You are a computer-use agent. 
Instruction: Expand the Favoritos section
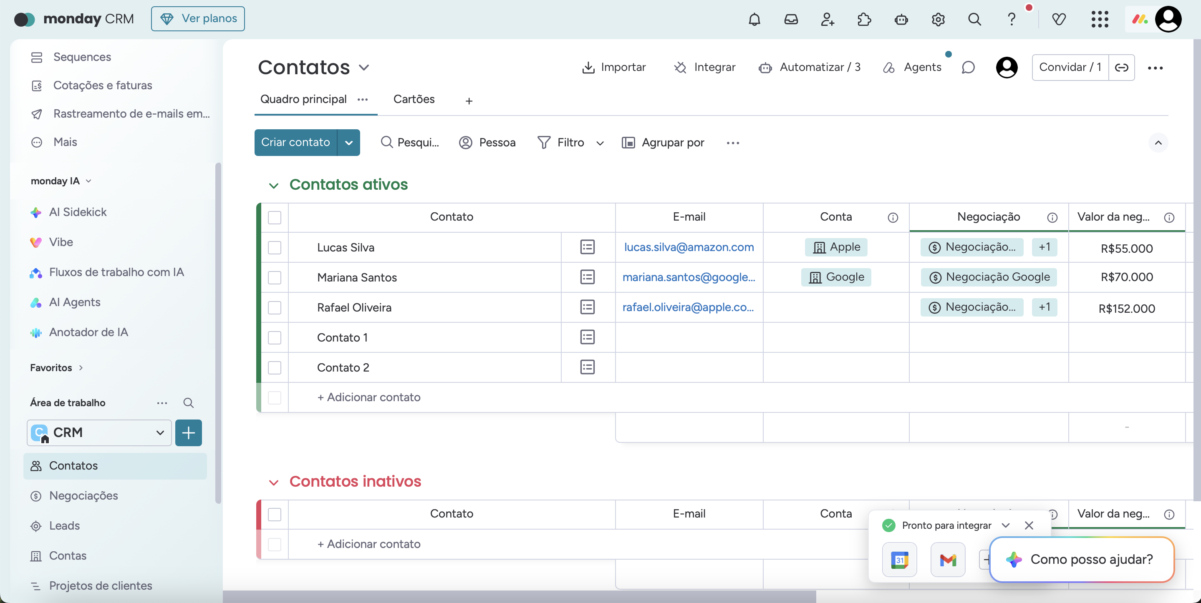pyautogui.click(x=81, y=368)
